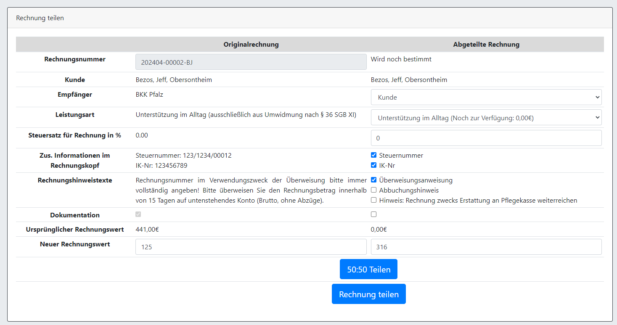Tick Dokumentation checkbox for Abgeteilte Rechnung
Viewport: 617px width, 325px height.
(373, 214)
